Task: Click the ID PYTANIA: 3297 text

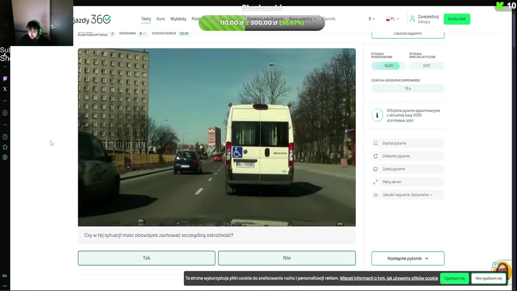Action: (x=400, y=121)
